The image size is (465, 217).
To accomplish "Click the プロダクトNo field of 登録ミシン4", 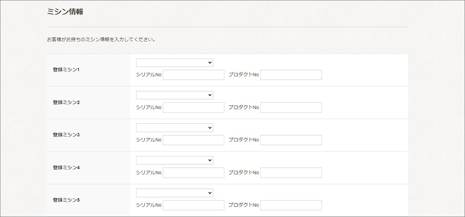I will [x=291, y=172].
